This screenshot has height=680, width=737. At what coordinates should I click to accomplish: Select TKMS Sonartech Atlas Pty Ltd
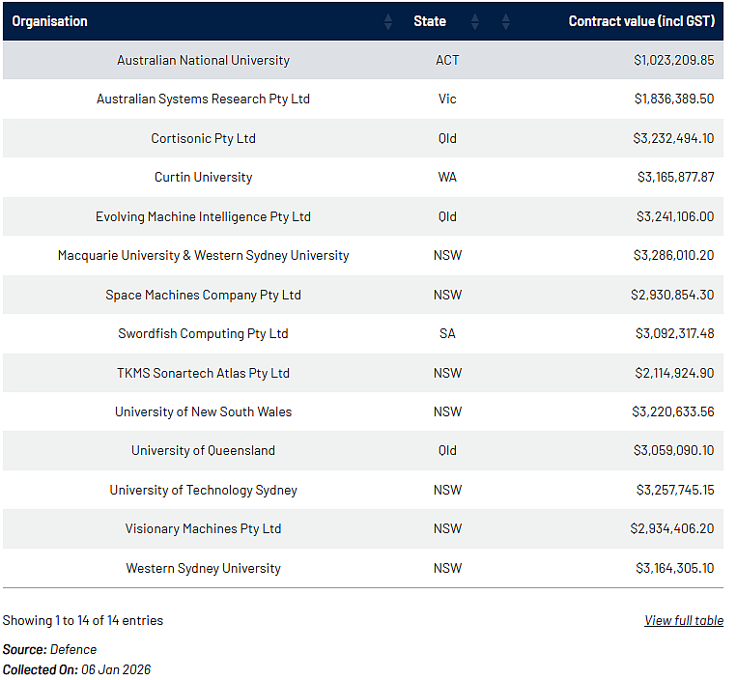click(x=203, y=373)
